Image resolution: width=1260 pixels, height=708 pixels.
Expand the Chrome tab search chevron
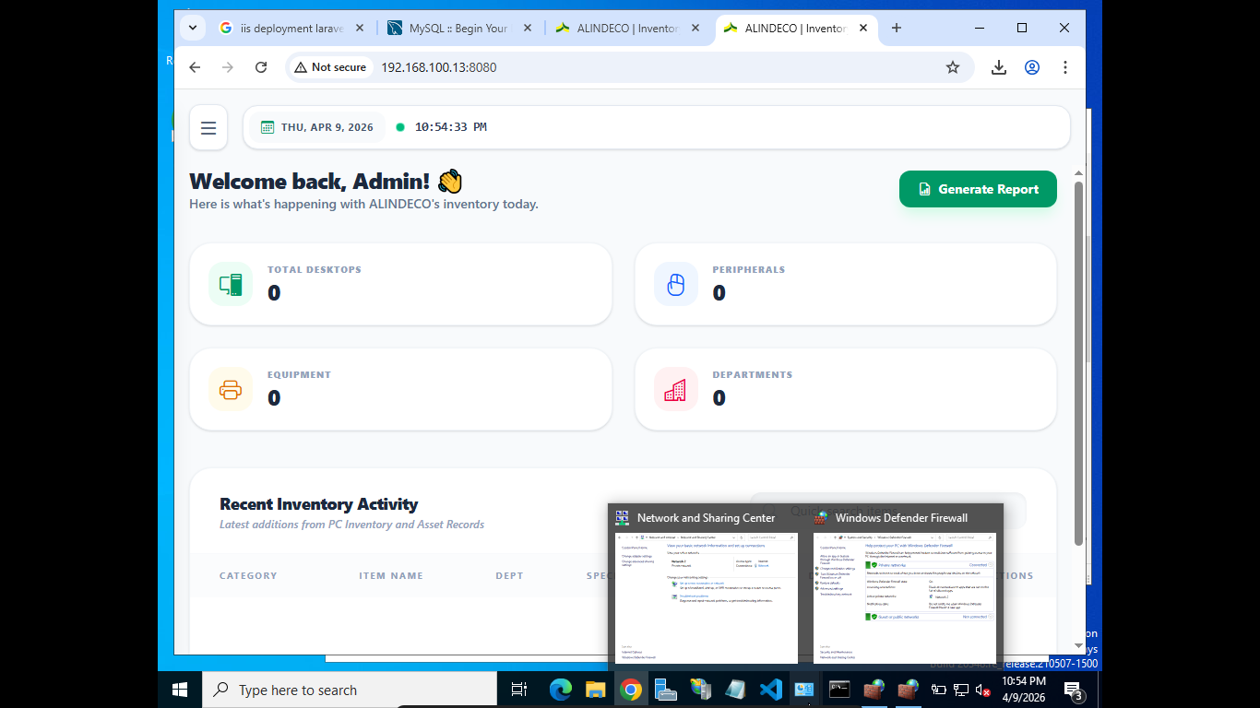193,28
